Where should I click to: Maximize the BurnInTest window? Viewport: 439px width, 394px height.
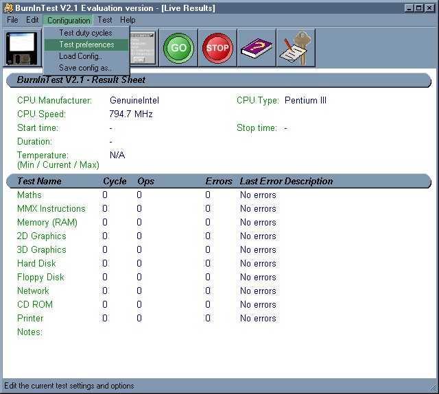pos(419,8)
